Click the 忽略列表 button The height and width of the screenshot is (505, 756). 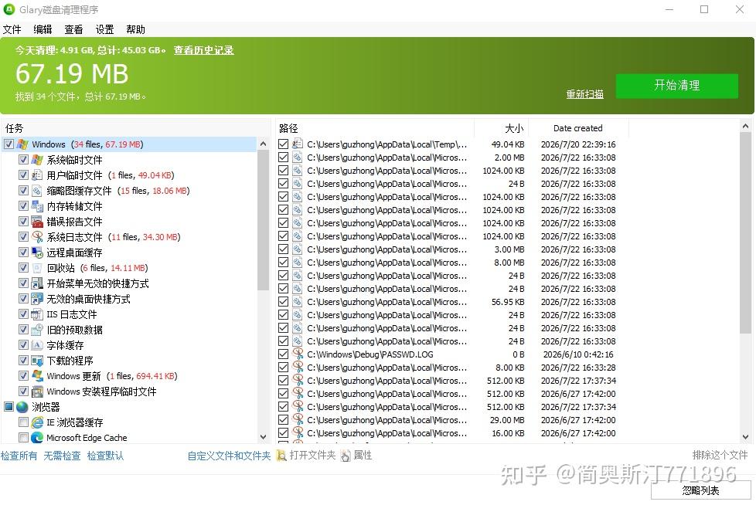tap(700, 490)
